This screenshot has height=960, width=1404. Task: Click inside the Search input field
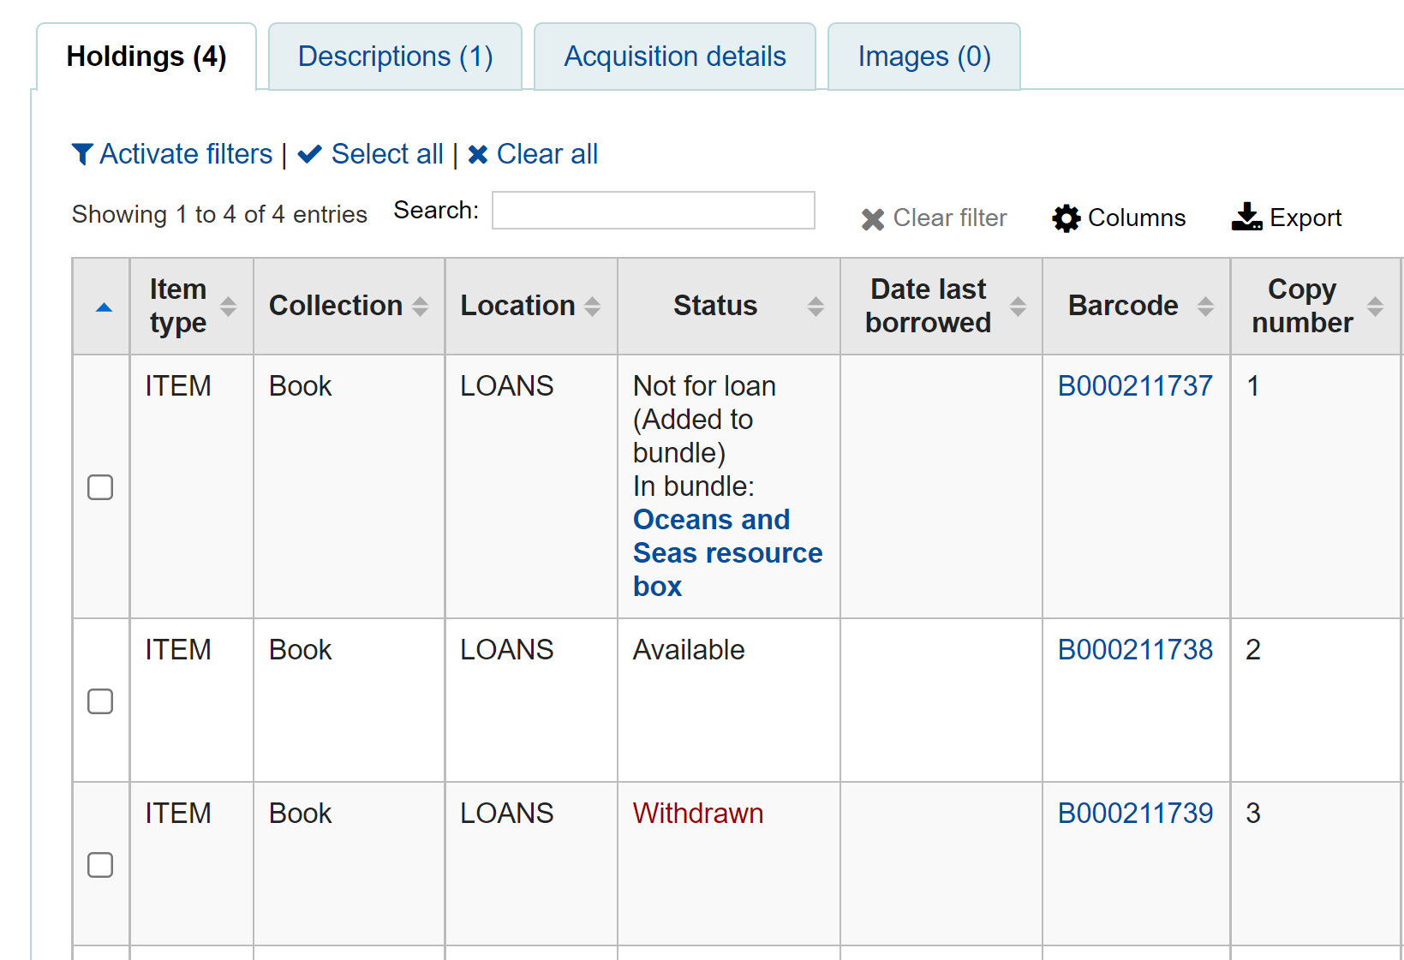click(x=653, y=210)
